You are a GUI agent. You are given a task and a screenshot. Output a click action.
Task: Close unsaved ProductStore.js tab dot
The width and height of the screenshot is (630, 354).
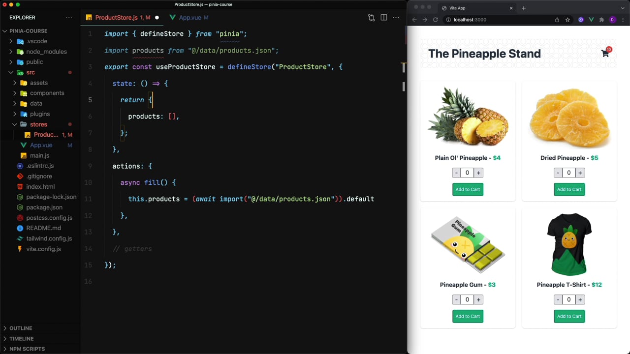(157, 18)
